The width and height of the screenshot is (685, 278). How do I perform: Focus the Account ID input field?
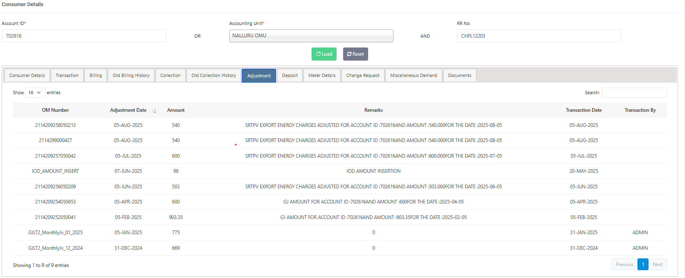(x=84, y=36)
